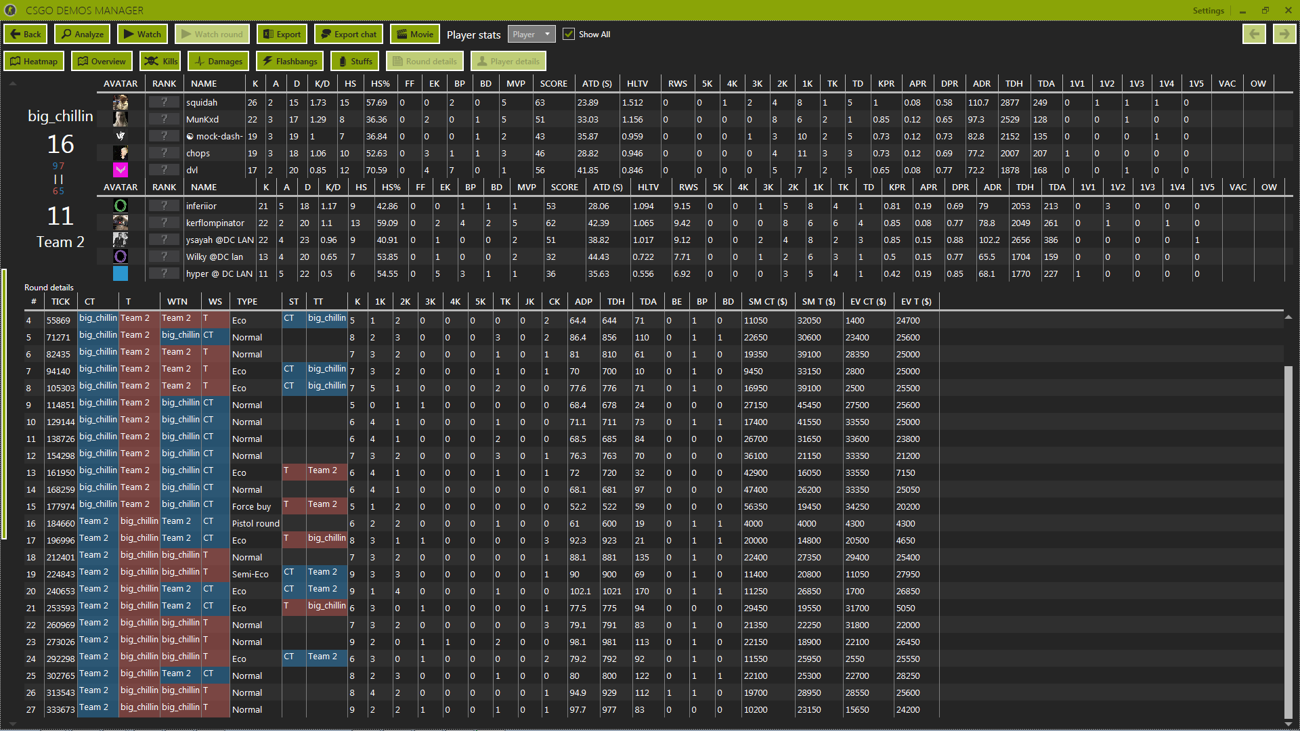Image resolution: width=1300 pixels, height=731 pixels.
Task: Open the Damages view
Action: [218, 62]
